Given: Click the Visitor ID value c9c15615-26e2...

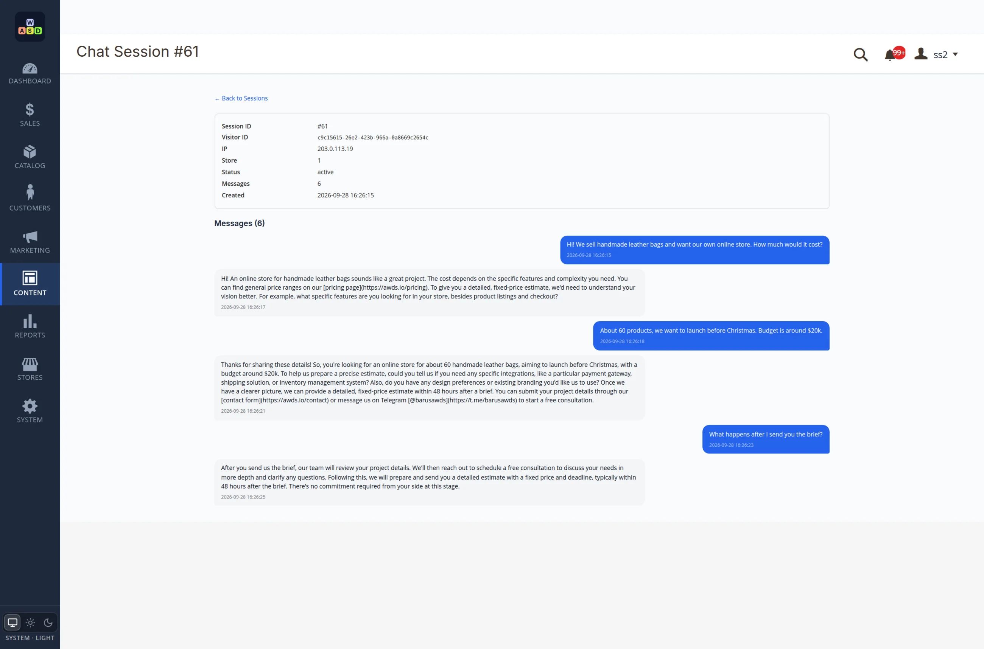Looking at the screenshot, I should click(x=373, y=137).
